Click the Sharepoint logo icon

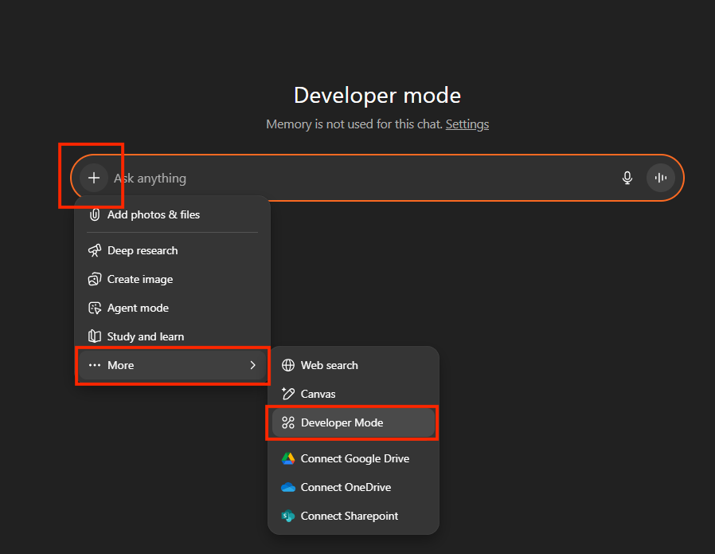coord(288,516)
